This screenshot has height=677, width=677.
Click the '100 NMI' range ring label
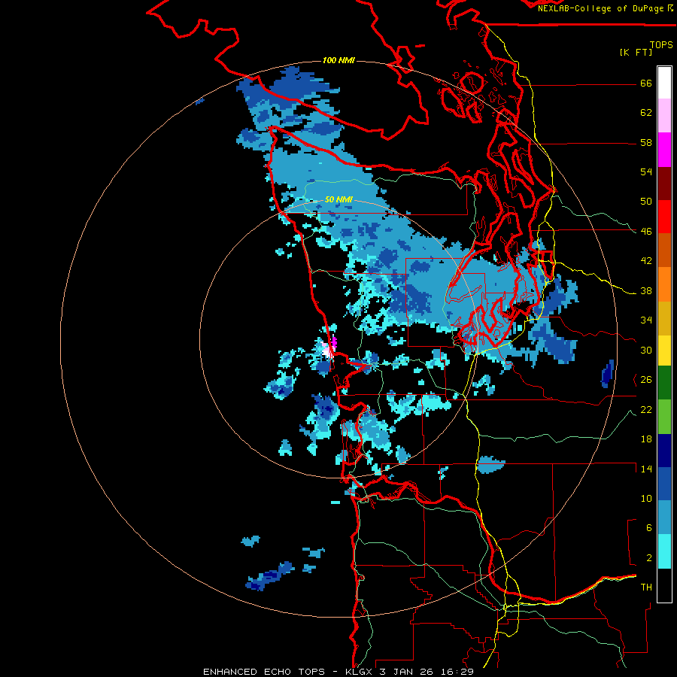pyautogui.click(x=338, y=60)
